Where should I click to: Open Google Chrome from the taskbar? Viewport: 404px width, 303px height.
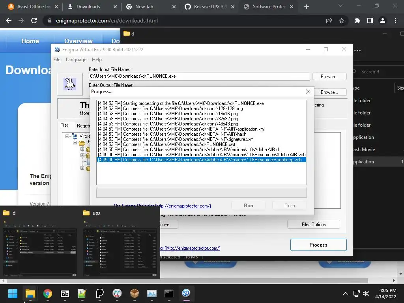pos(48,293)
